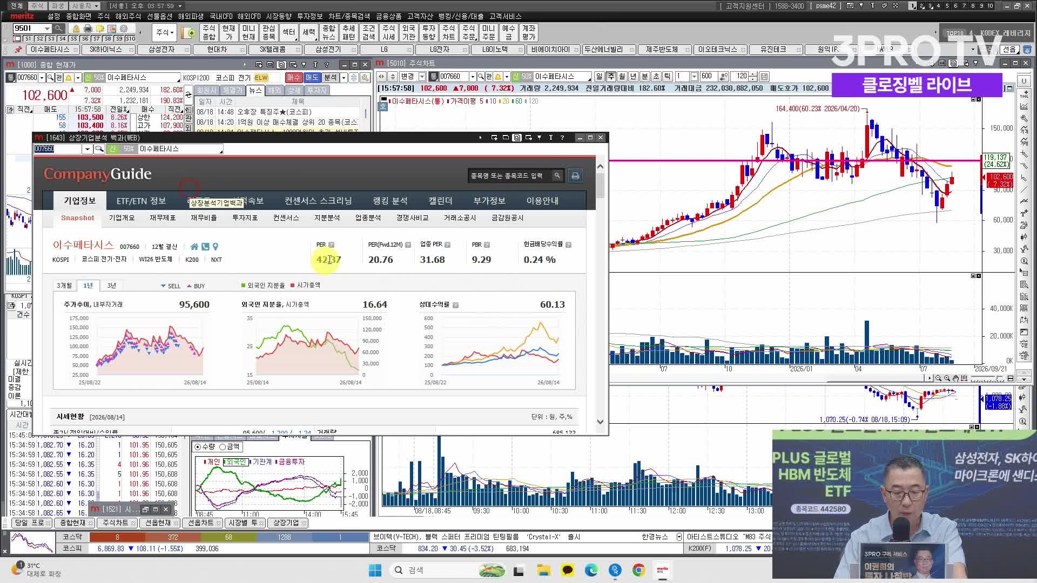Click the 주식 종합 toolbar button
Screen dimensions: 1037x583
pyautogui.click(x=209, y=33)
